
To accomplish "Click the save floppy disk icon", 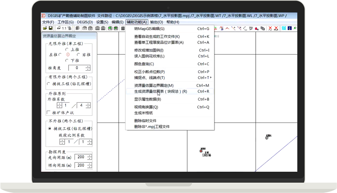I will point(51,28).
